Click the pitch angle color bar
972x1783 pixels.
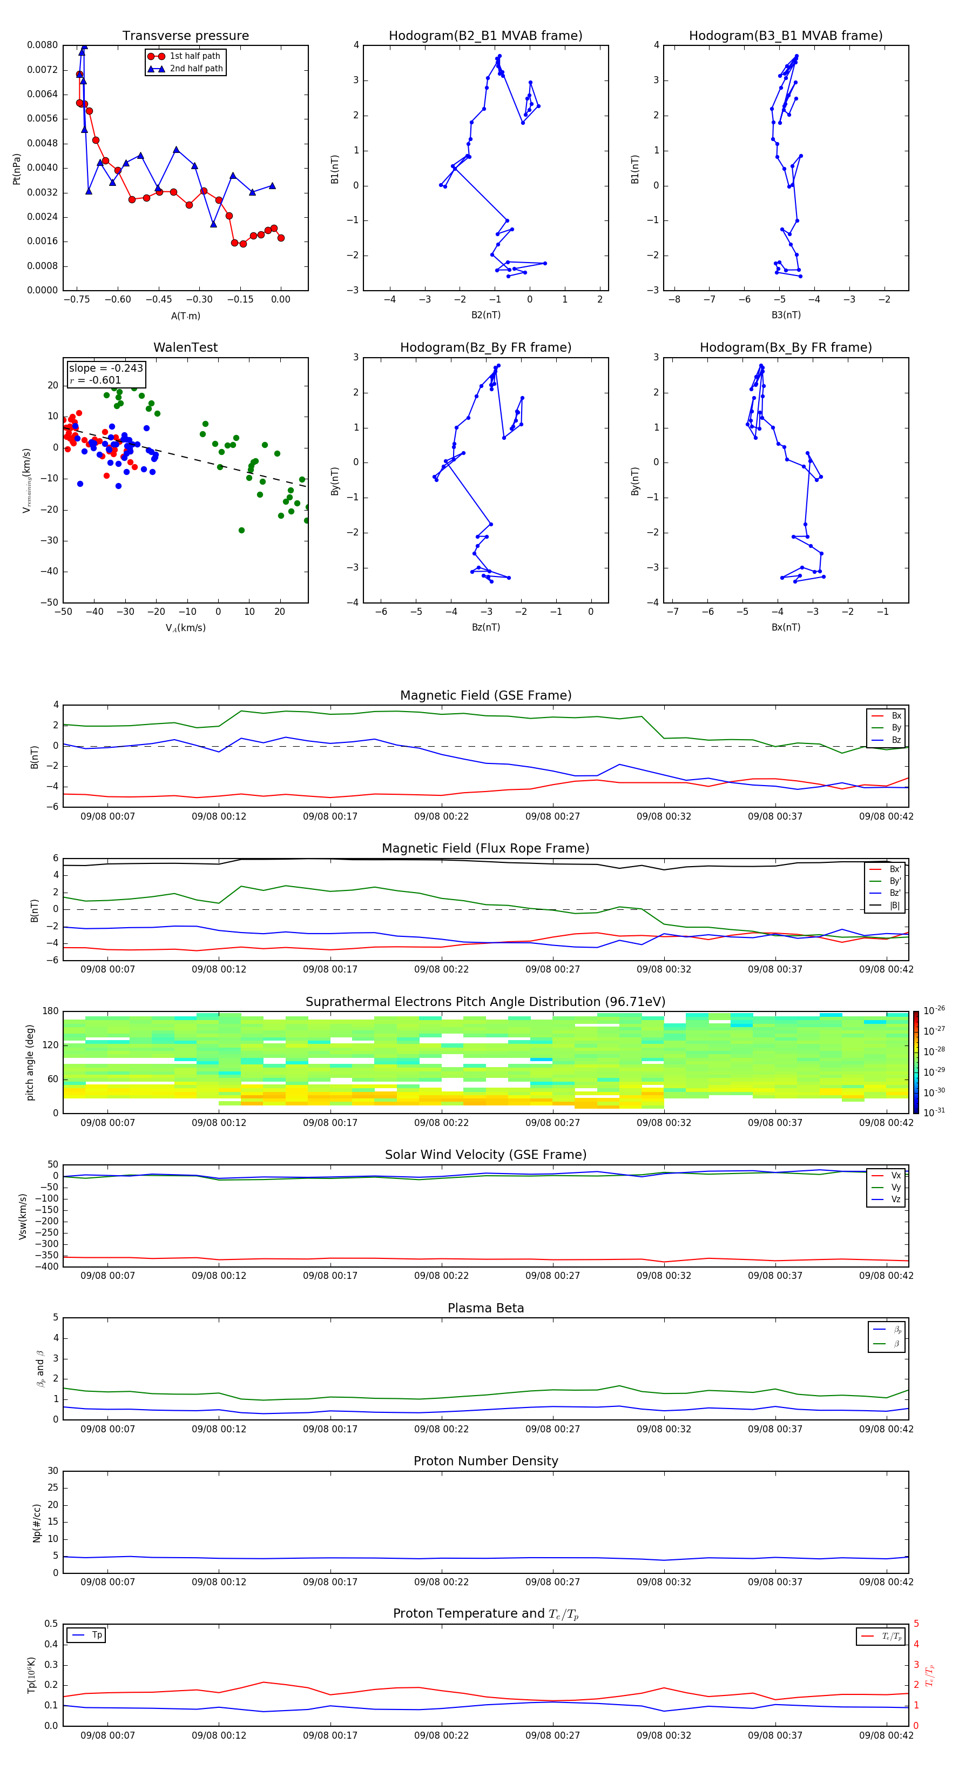915,1062
